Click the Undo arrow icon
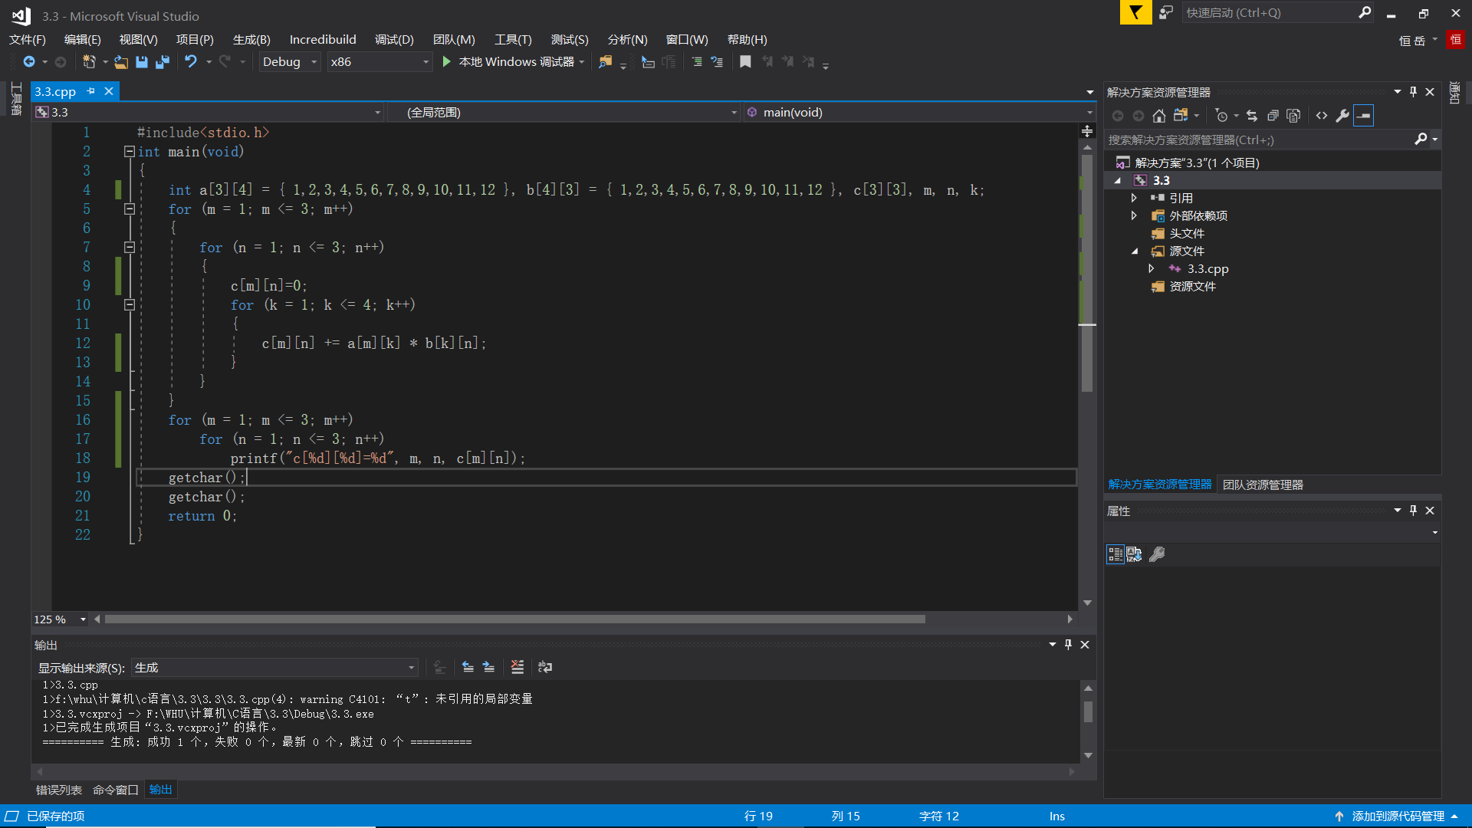1472x828 pixels. pyautogui.click(x=190, y=61)
